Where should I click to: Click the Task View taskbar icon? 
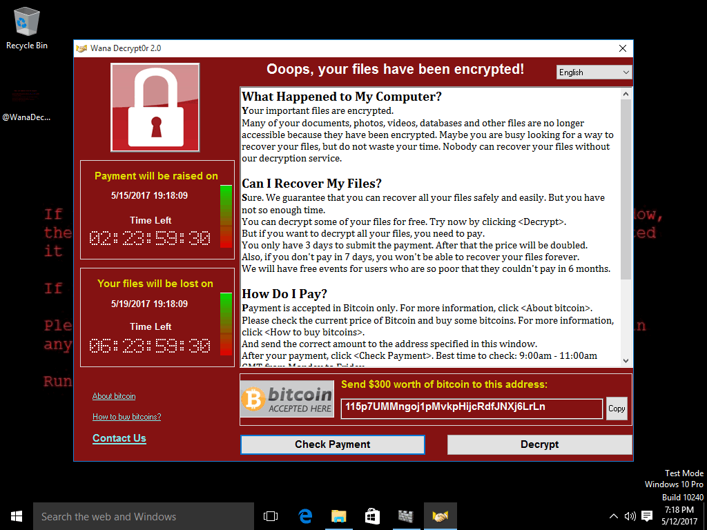point(271,516)
